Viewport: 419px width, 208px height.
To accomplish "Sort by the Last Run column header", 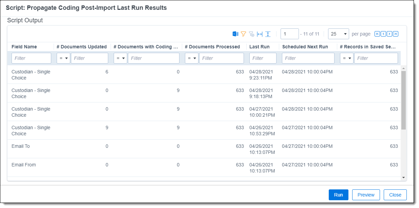I will 260,47.
